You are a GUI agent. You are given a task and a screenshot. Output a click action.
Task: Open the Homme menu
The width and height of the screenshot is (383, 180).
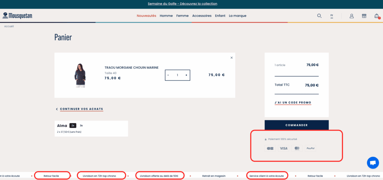click(166, 16)
